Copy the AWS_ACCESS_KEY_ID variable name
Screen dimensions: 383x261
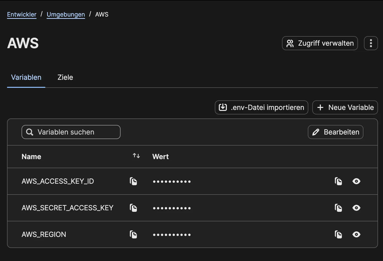click(x=133, y=181)
